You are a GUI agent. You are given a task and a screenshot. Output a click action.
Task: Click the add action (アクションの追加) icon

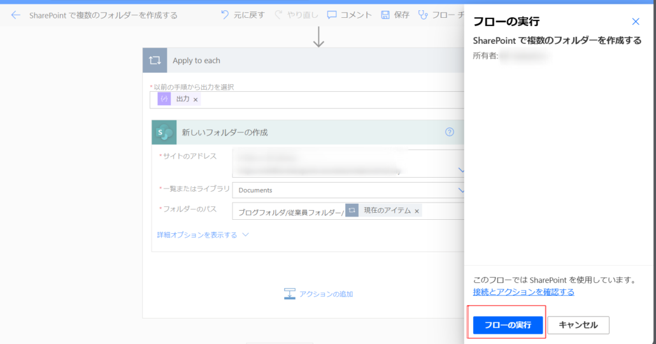point(290,294)
